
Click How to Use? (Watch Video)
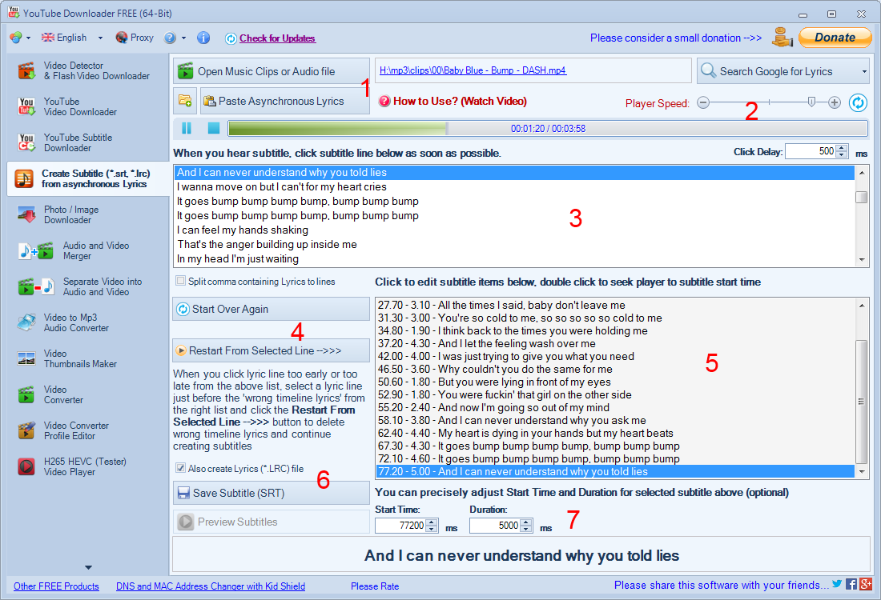pyautogui.click(x=453, y=102)
